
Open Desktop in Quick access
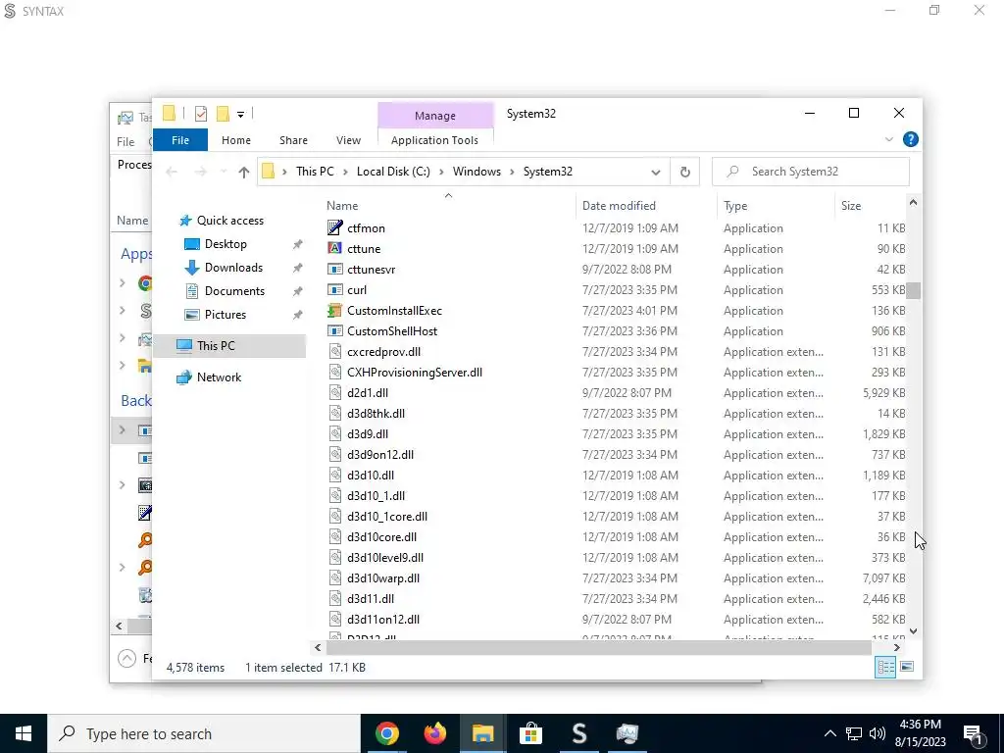click(x=226, y=244)
